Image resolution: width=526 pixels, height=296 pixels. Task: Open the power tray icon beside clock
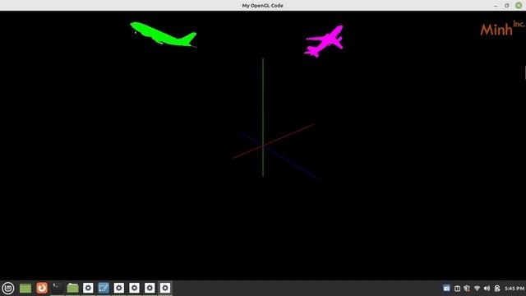497,289
